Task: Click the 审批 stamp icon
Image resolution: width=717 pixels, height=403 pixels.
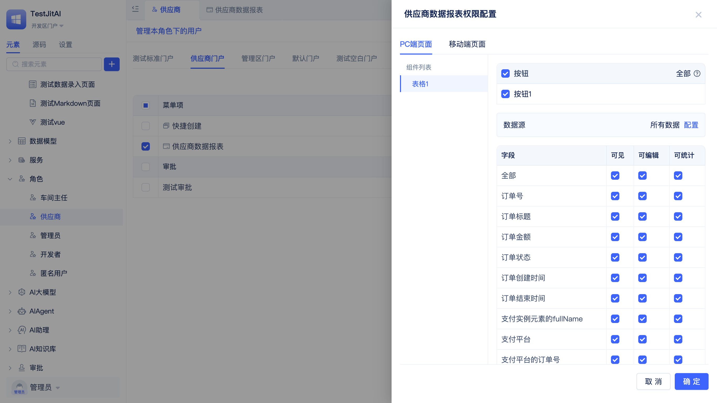Action: pos(22,368)
